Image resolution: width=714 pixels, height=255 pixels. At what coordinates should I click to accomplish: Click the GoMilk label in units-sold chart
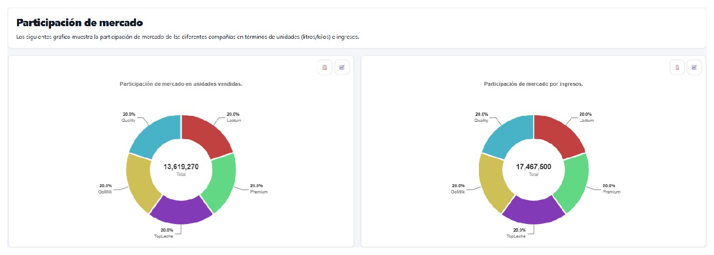104,191
